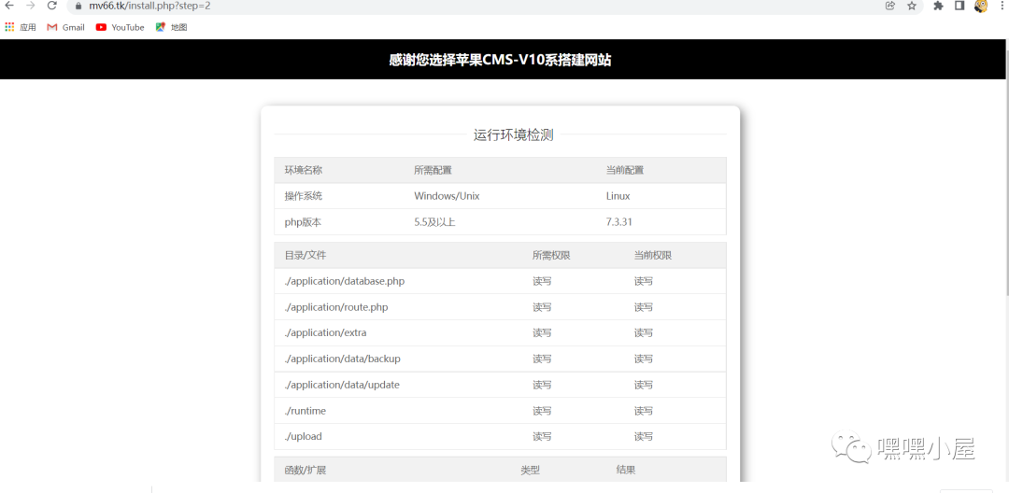This screenshot has height=493, width=1009.
Task: Click the 目录/文件 column header
Action: (x=306, y=255)
